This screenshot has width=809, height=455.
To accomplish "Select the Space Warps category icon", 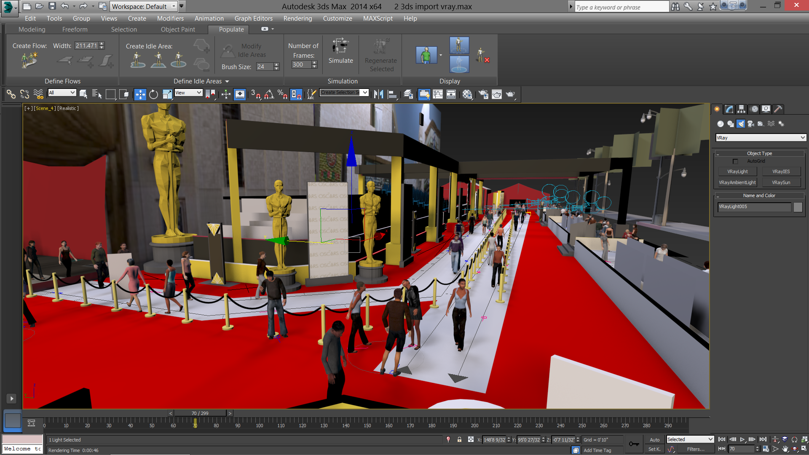I will [771, 124].
